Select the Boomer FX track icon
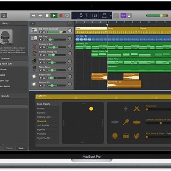This screenshot has height=171, width=171. click(34, 84)
